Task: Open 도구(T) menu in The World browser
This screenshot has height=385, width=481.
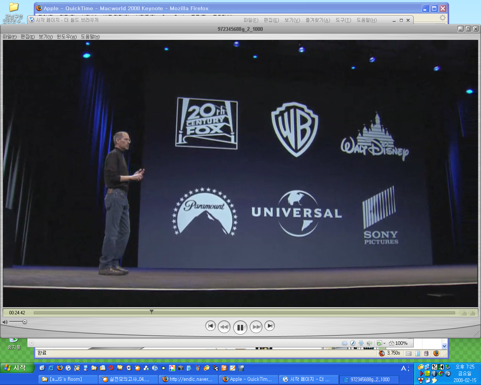Action: [343, 20]
